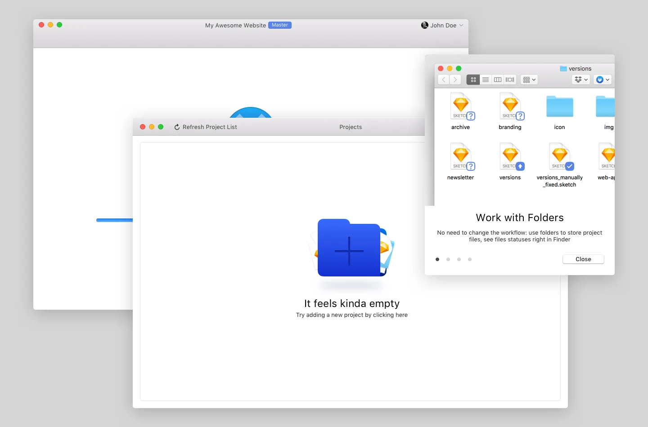Switch Finder to column view
Viewport: 648px width, 427px height.
point(498,80)
